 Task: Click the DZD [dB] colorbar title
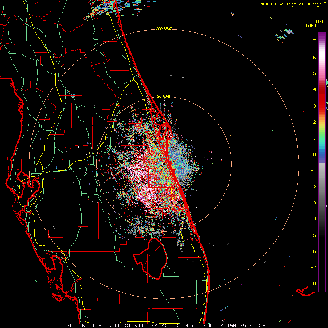point(315,23)
